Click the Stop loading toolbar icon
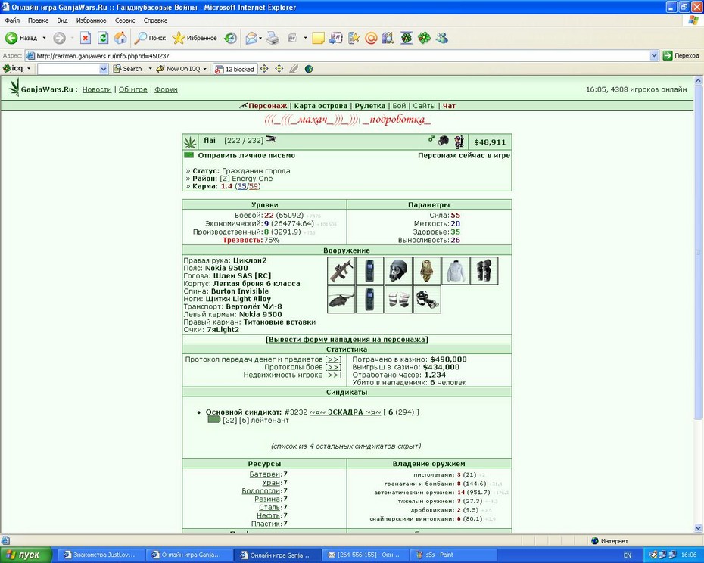The width and height of the screenshot is (704, 563). click(x=86, y=38)
